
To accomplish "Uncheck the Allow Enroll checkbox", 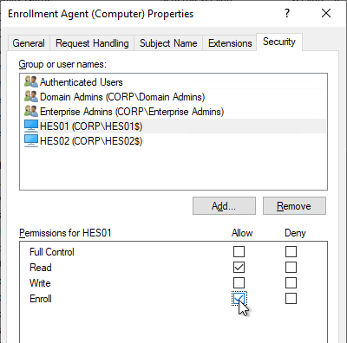I will pyautogui.click(x=239, y=299).
